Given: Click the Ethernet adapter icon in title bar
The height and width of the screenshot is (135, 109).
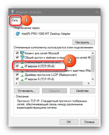Looking at the screenshot, I should point(13,12).
